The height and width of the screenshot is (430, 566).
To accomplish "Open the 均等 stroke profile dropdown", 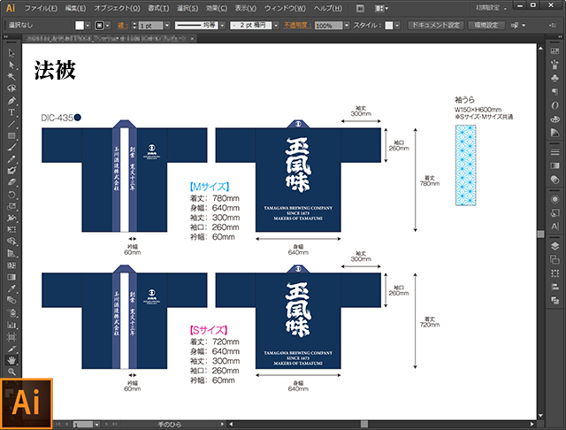I will pyautogui.click(x=222, y=26).
